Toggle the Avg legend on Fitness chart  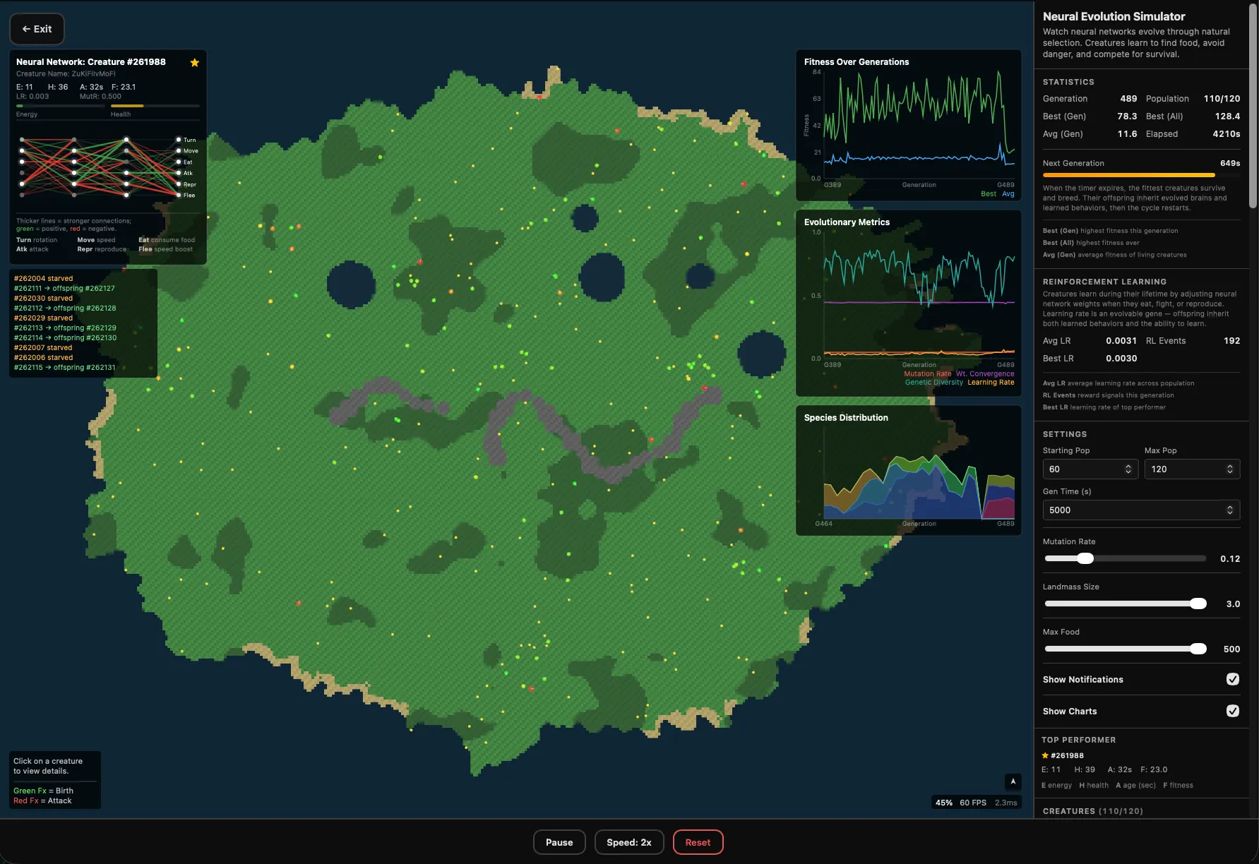coord(1008,193)
